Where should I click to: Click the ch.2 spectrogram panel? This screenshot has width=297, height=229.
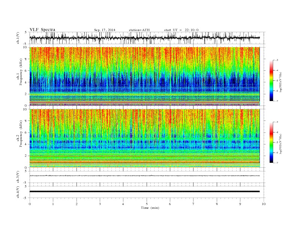(145, 138)
